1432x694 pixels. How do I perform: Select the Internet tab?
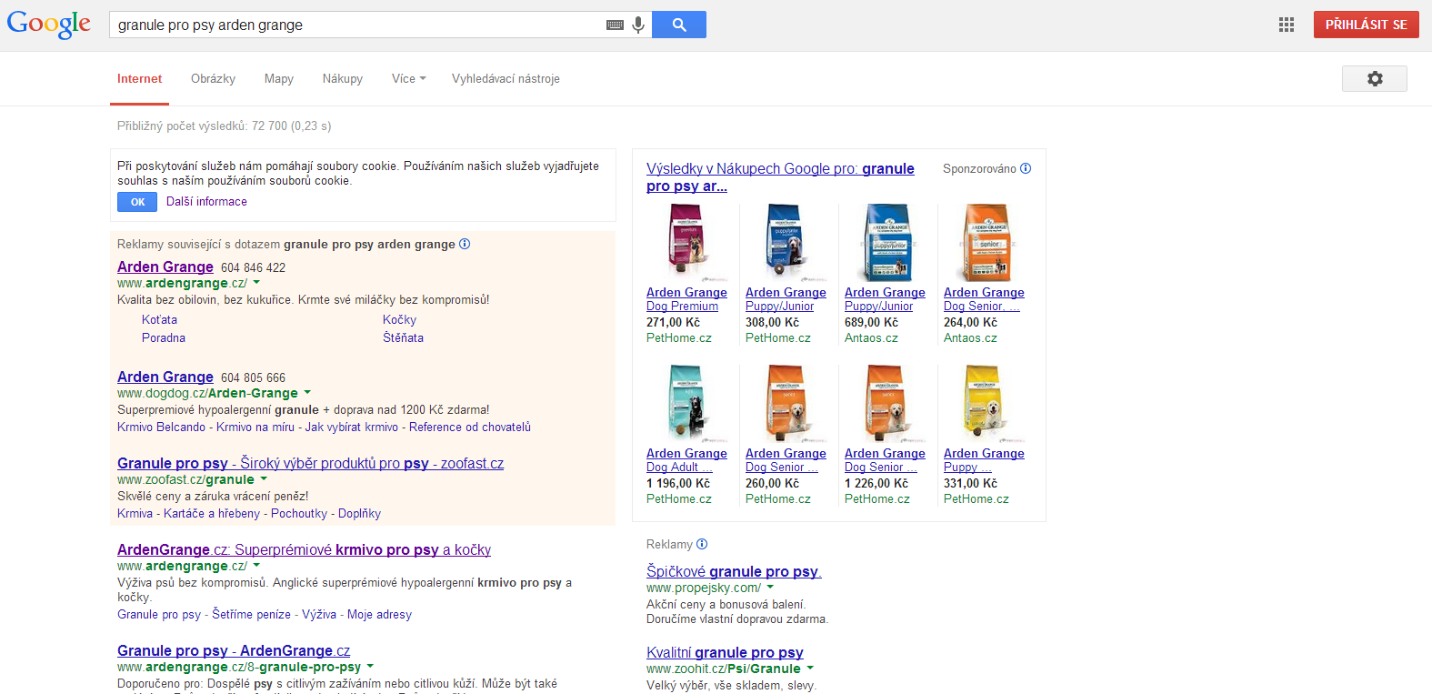[x=139, y=79]
